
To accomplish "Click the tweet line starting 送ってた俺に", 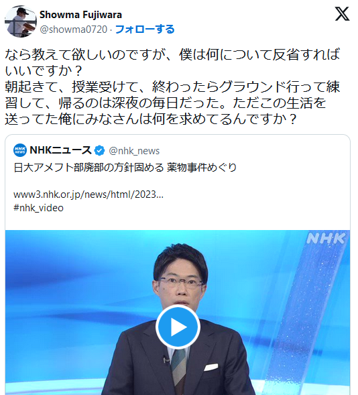I will (151, 119).
